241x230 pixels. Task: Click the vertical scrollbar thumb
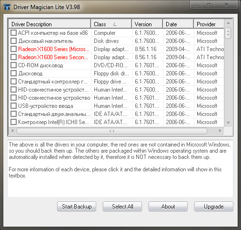(x=228, y=33)
